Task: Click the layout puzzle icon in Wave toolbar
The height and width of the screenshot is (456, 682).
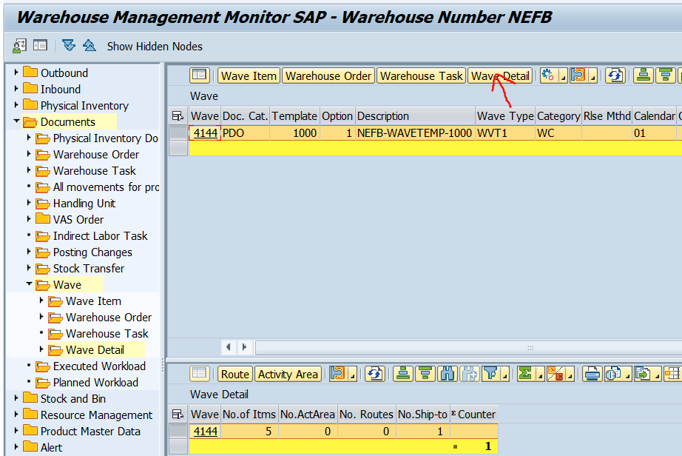Action: tap(578, 76)
